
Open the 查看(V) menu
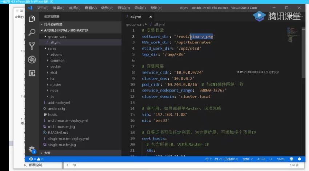pos(91,8)
